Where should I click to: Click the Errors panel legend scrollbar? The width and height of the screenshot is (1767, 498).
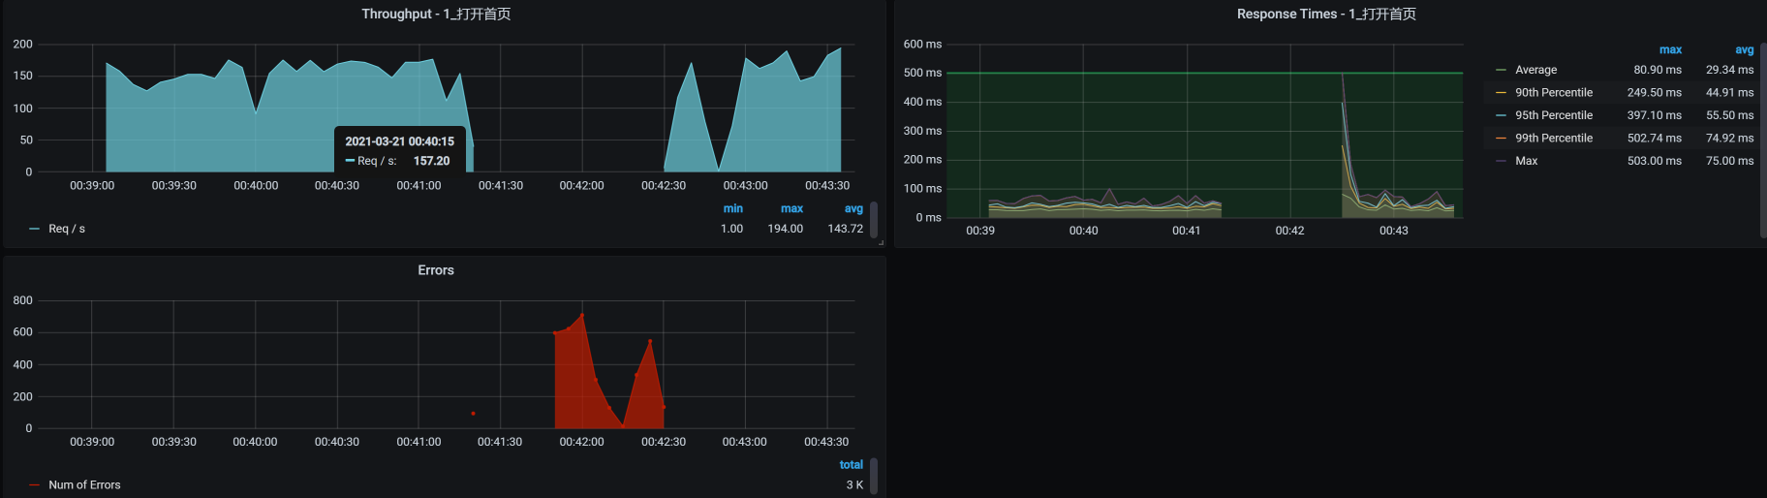click(874, 476)
